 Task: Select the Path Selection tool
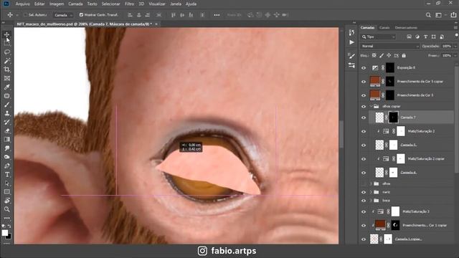coord(7,183)
